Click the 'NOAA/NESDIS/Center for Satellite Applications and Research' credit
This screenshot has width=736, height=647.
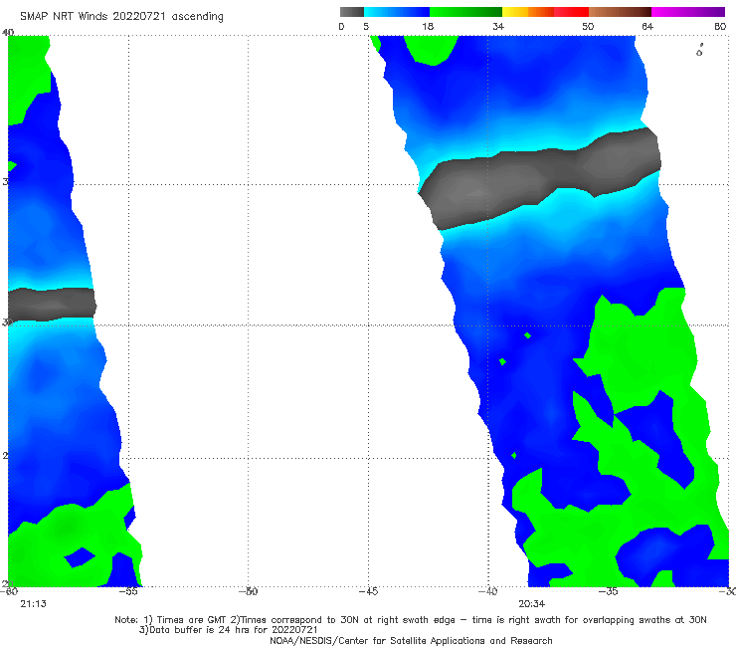point(411,641)
